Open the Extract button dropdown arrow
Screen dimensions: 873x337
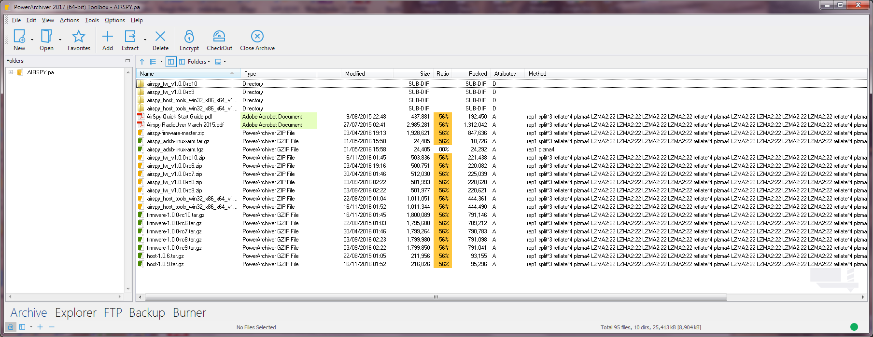coord(145,40)
